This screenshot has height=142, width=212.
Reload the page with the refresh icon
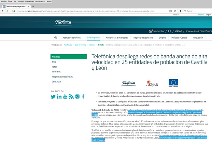(175, 11)
